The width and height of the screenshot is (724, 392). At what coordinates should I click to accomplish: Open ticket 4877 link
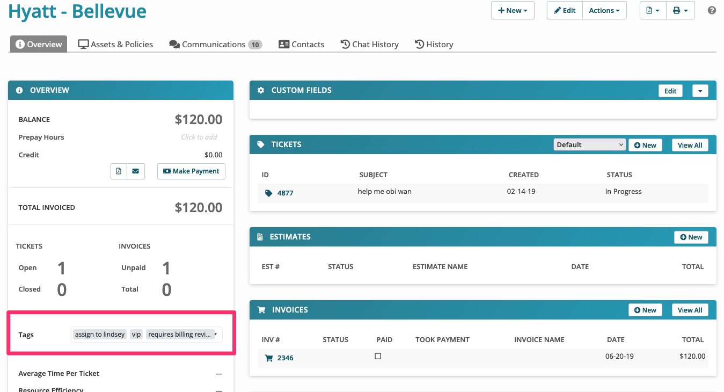[286, 193]
